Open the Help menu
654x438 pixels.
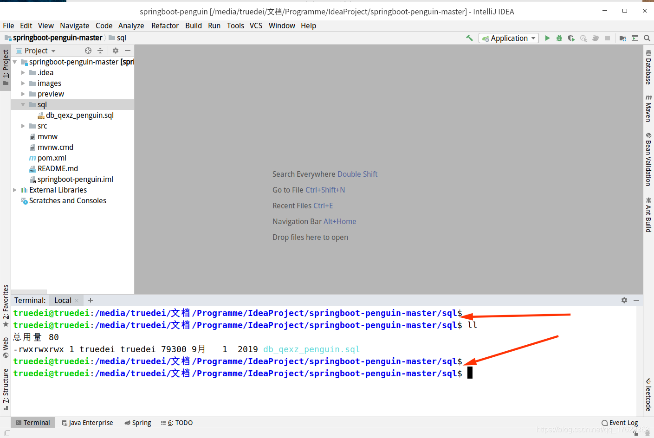[308, 26]
